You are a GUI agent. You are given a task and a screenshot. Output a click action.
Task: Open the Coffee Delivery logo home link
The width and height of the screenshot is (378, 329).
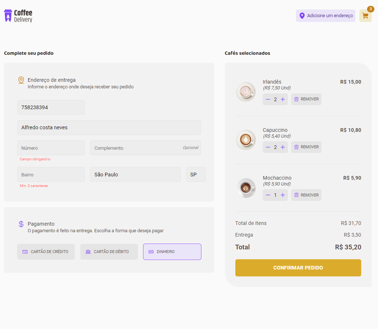(x=18, y=16)
